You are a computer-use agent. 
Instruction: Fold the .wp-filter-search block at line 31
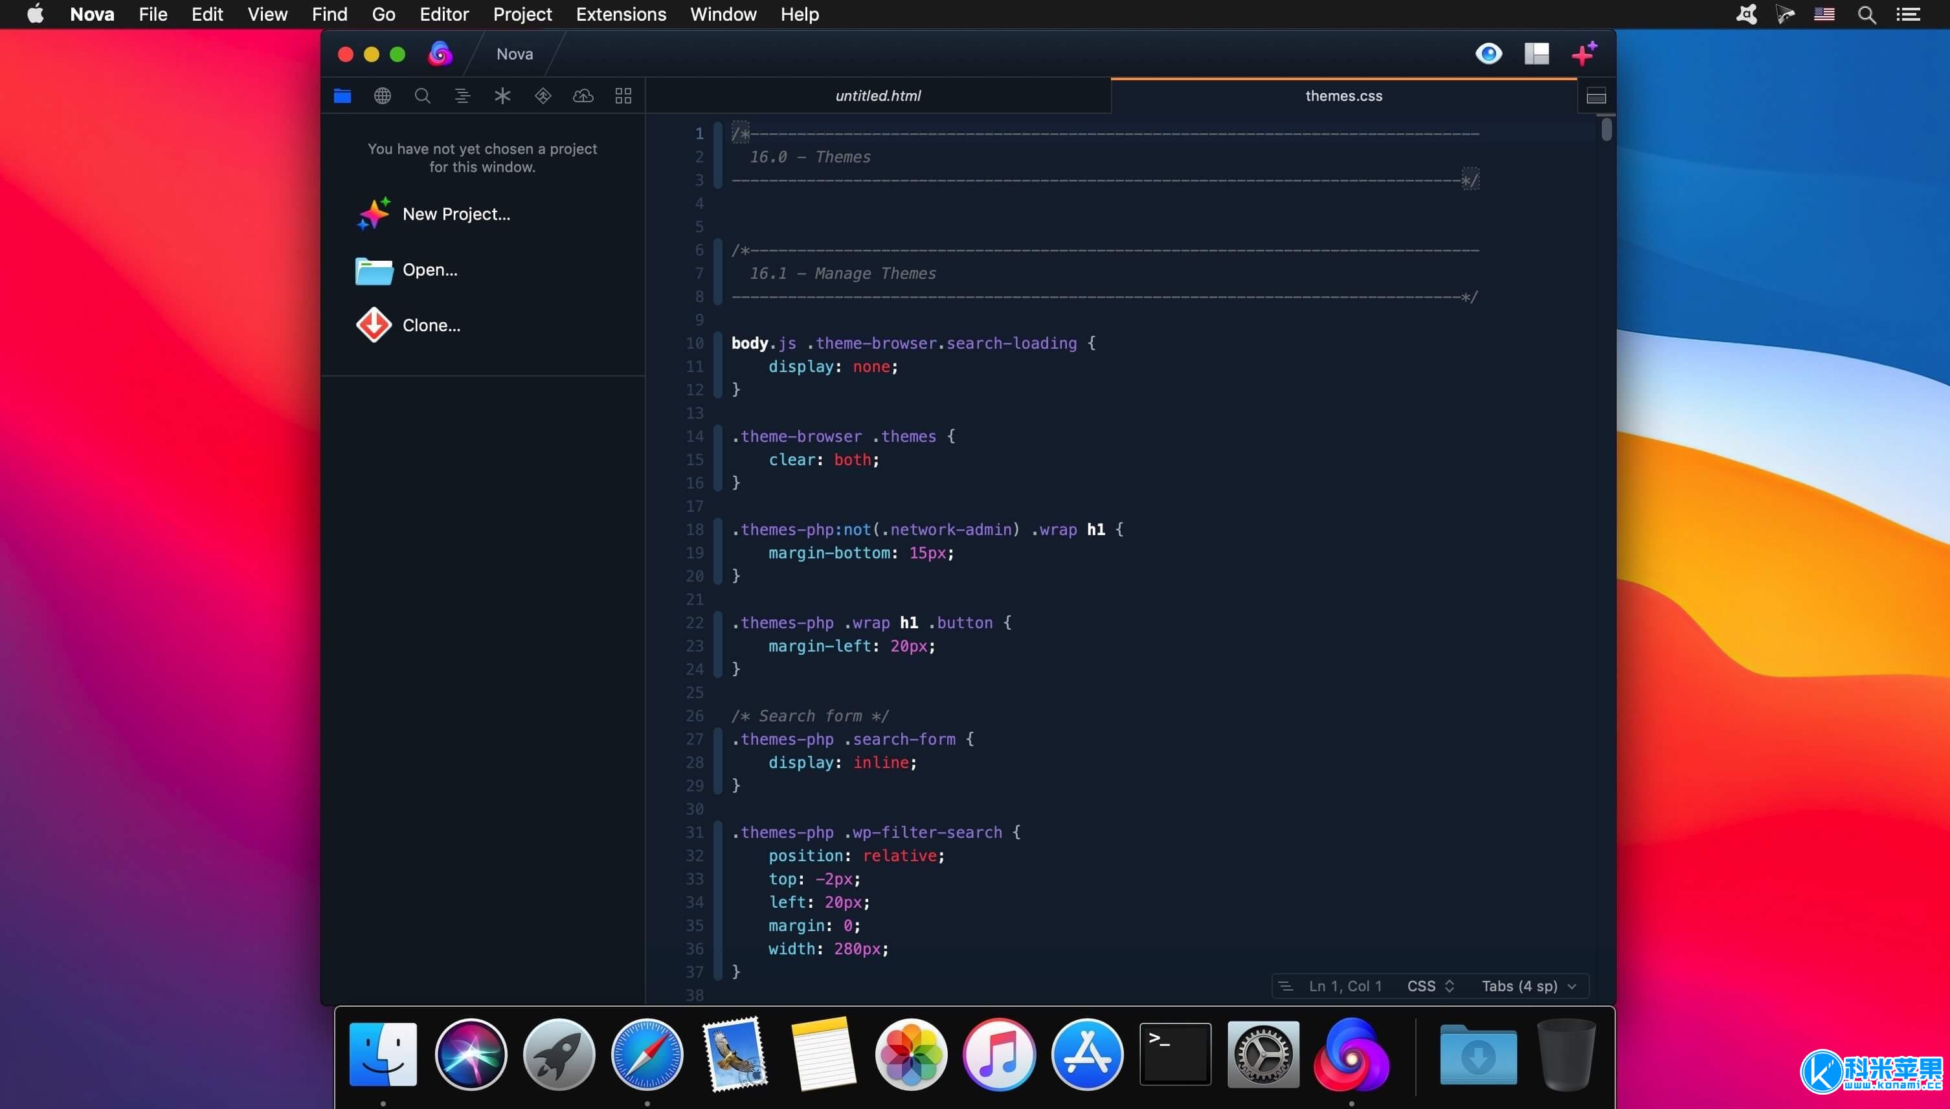(718, 901)
